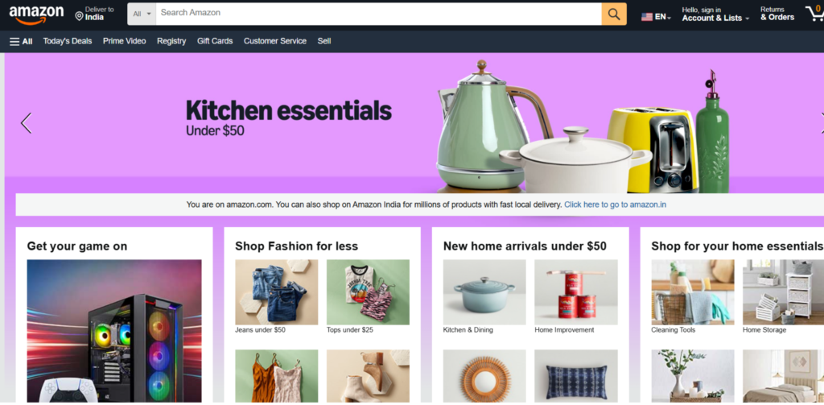Show previous banner with left arrow

coord(26,123)
